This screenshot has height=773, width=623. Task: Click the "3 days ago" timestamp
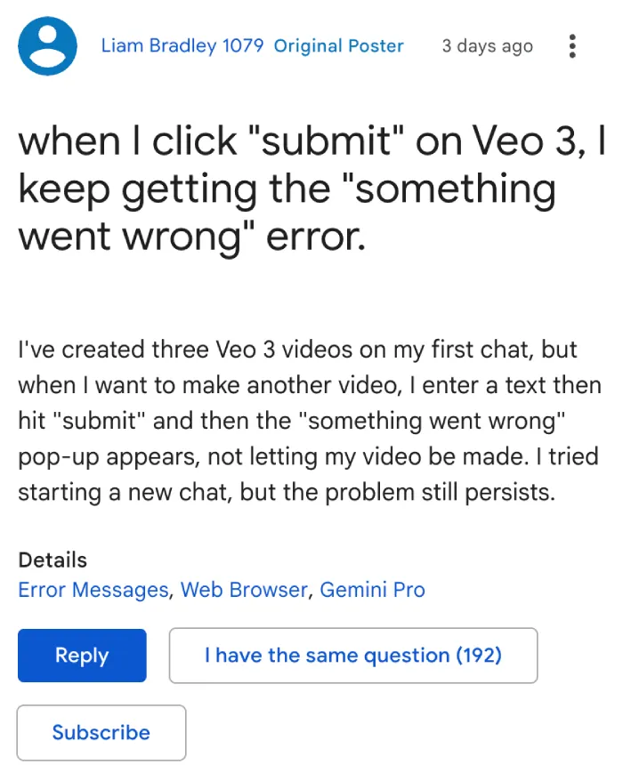click(x=488, y=46)
